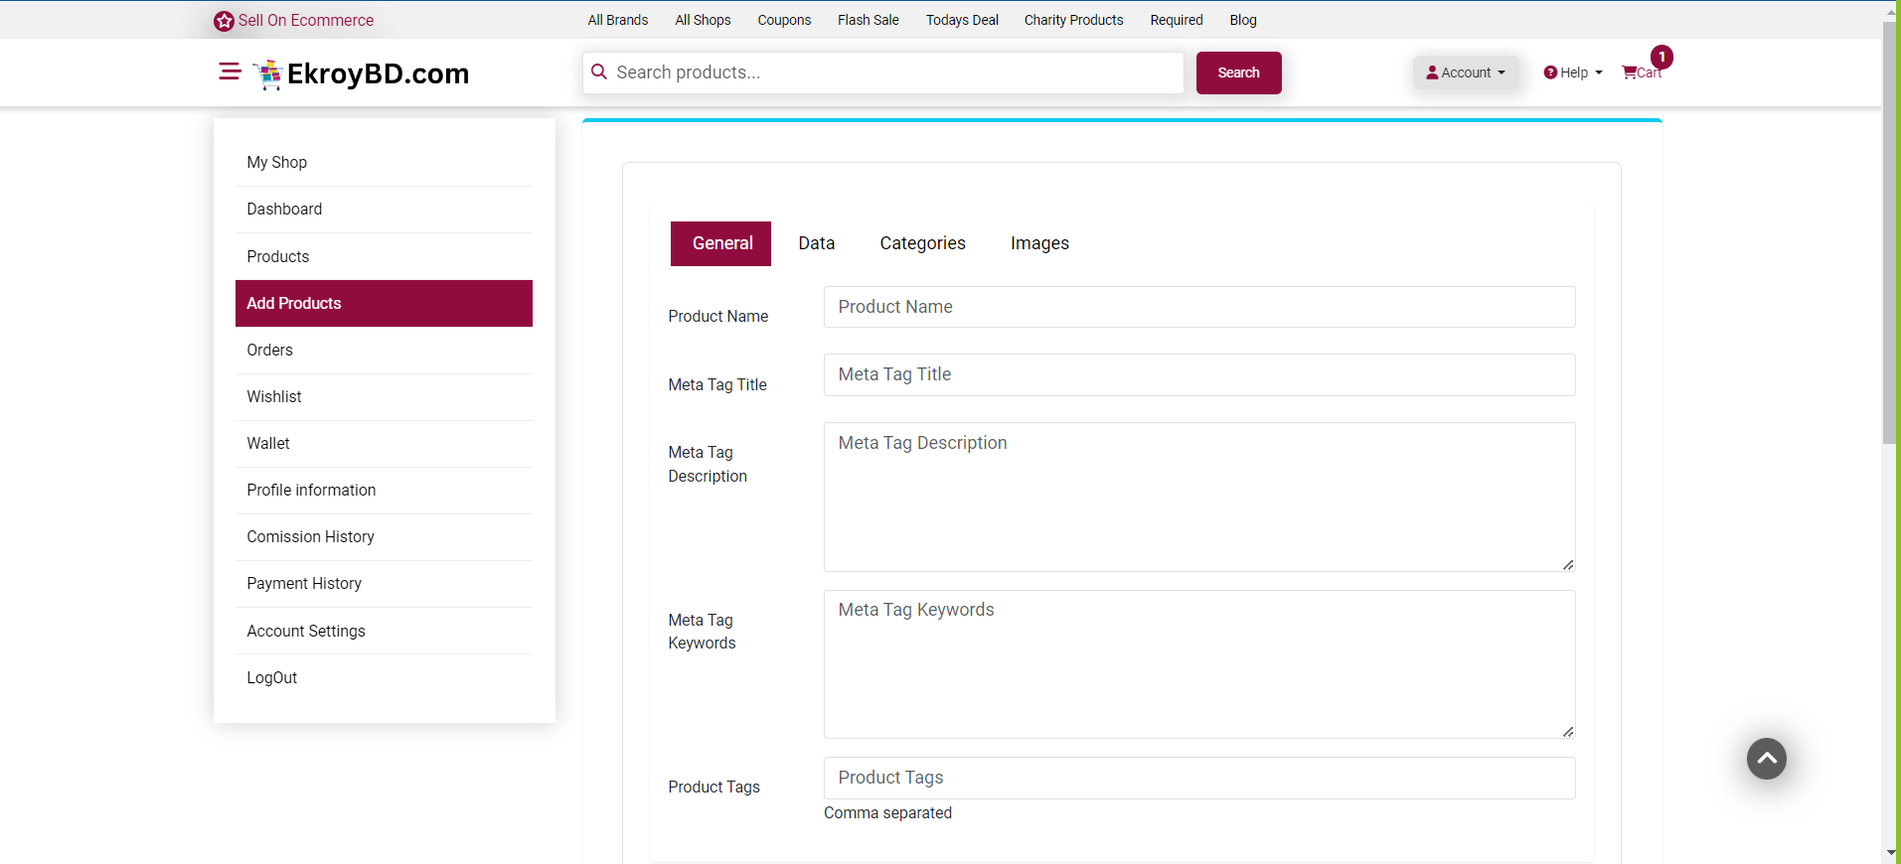
Task: Click the page vertical scrollbar thumb
Action: coord(1890,233)
